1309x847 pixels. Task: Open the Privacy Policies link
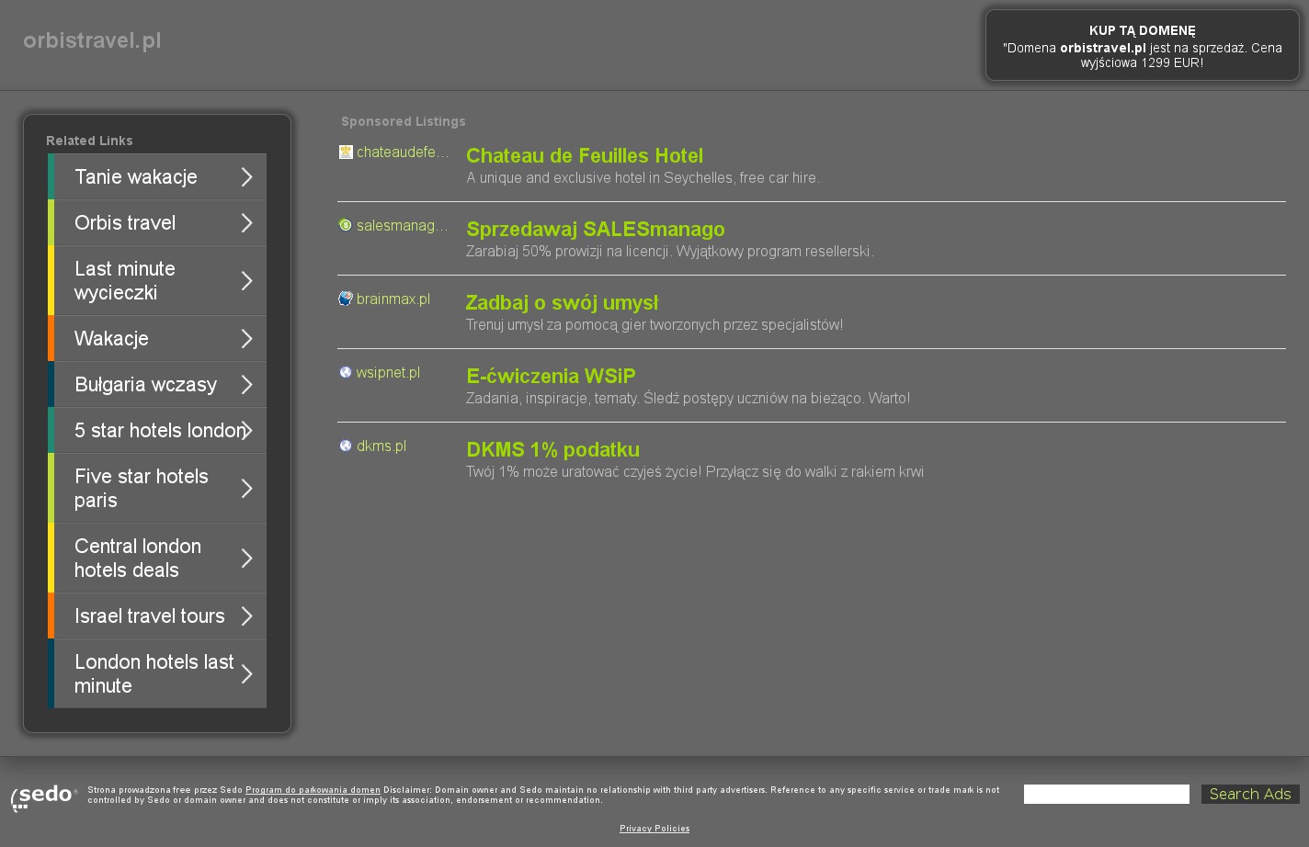tap(654, 829)
